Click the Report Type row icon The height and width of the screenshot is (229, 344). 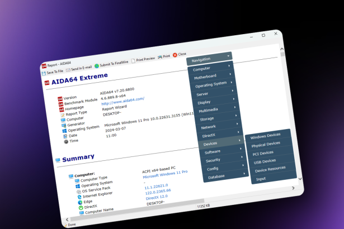coord(62,115)
